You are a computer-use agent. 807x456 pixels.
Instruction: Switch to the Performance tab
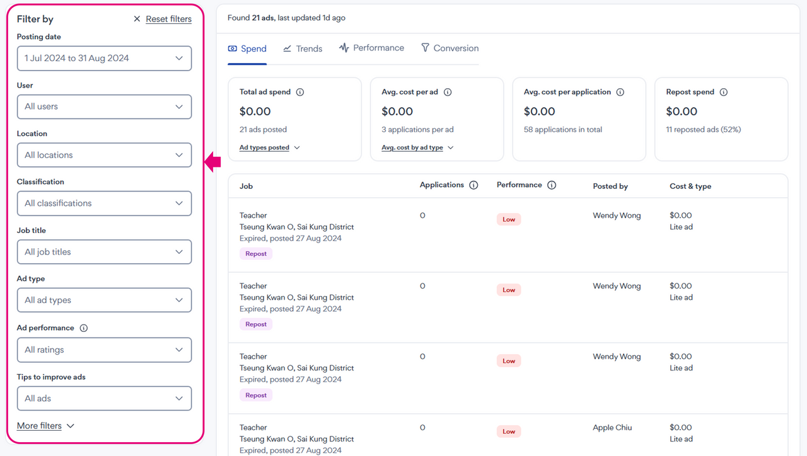pyautogui.click(x=371, y=48)
